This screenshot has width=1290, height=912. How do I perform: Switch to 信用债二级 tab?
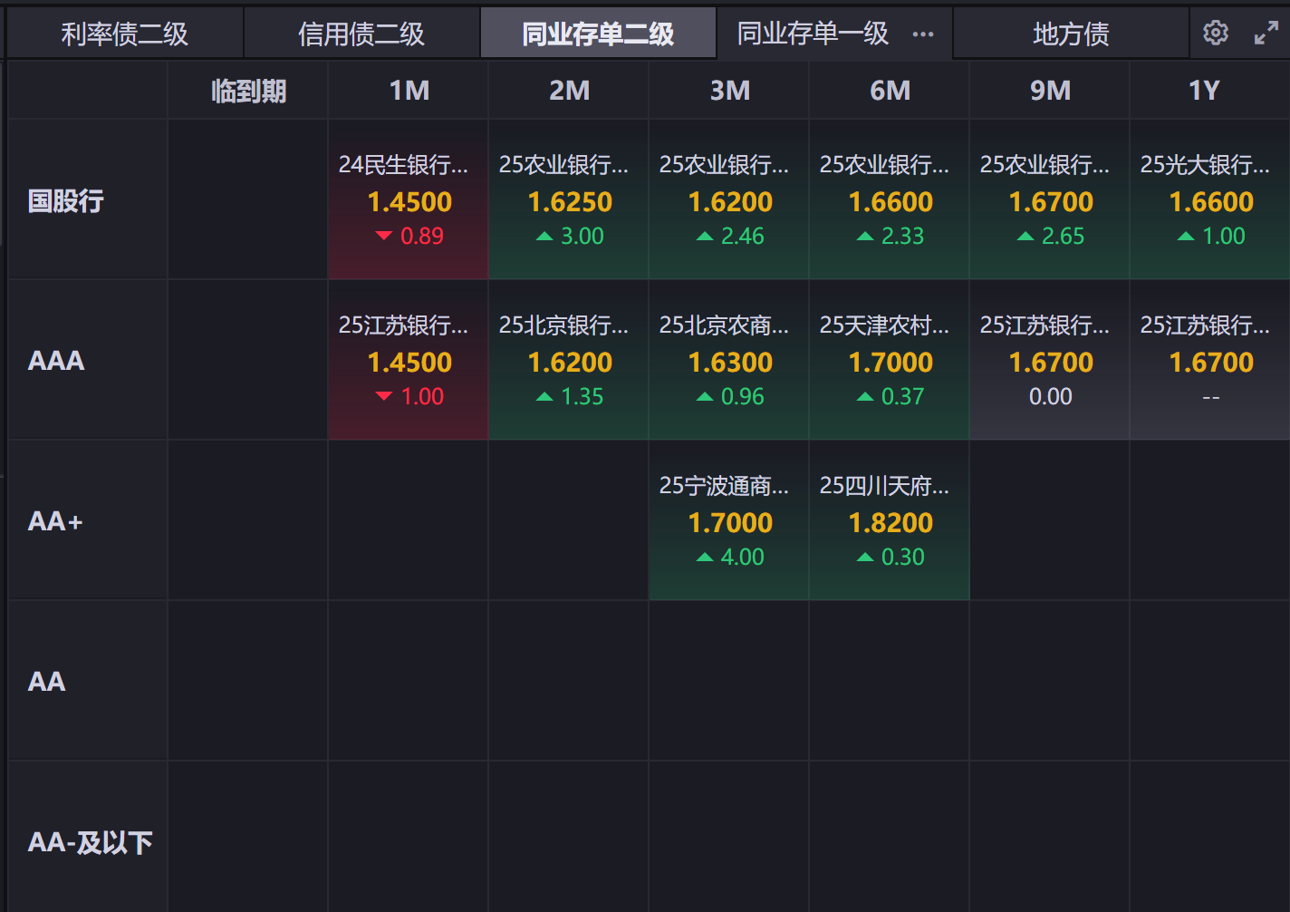pyautogui.click(x=361, y=34)
